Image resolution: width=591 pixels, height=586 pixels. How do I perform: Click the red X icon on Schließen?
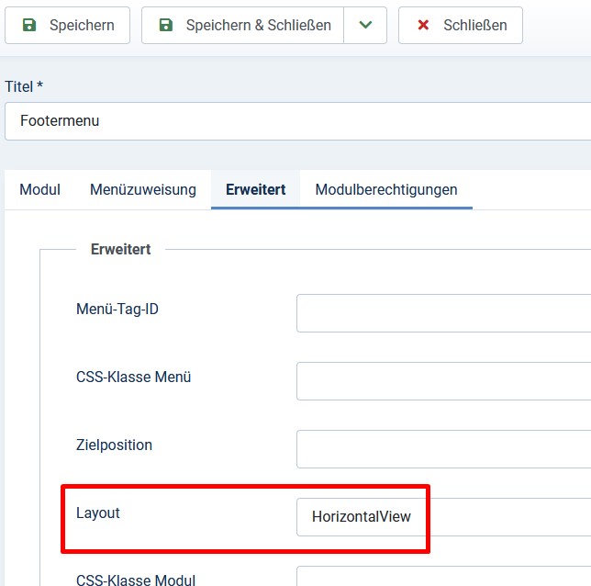(423, 26)
